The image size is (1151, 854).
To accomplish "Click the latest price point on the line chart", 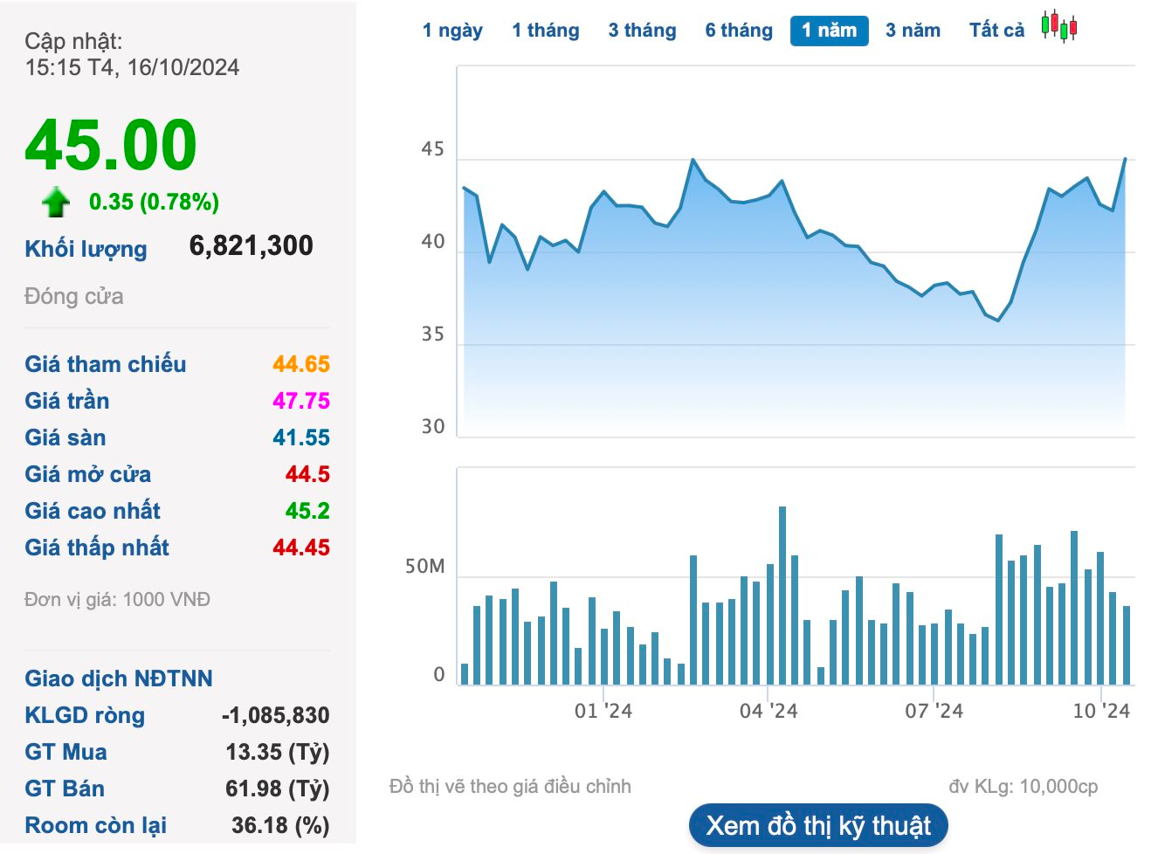I will pos(1125,159).
